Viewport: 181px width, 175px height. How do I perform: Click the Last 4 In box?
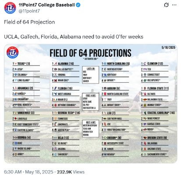[91, 75]
